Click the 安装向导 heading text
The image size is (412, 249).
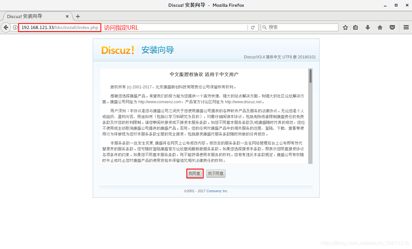click(x=158, y=50)
